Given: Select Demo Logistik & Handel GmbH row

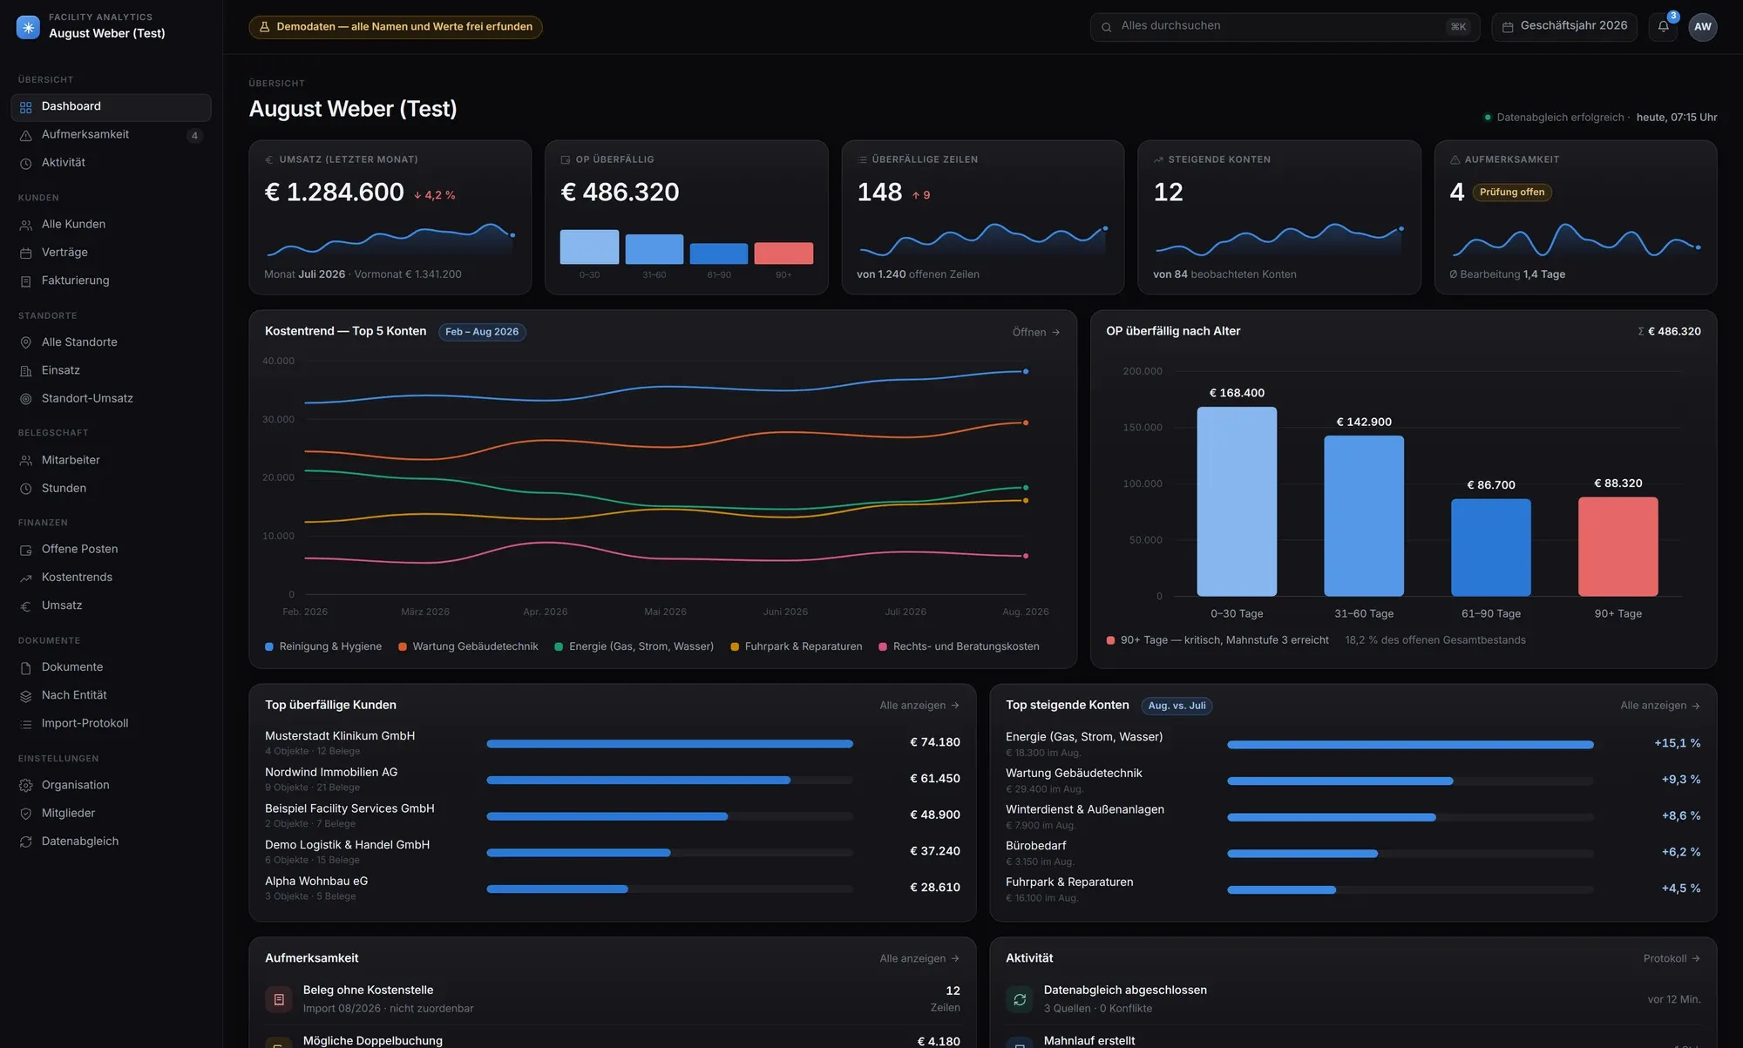Looking at the screenshot, I should tap(613, 852).
